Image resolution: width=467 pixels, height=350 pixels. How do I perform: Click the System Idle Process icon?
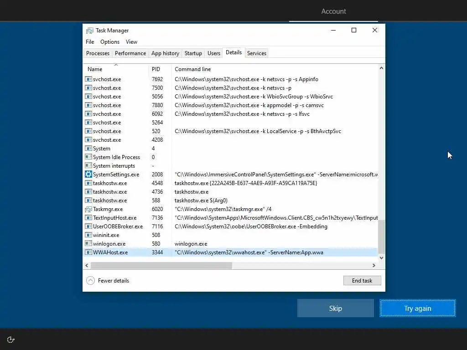click(88, 157)
